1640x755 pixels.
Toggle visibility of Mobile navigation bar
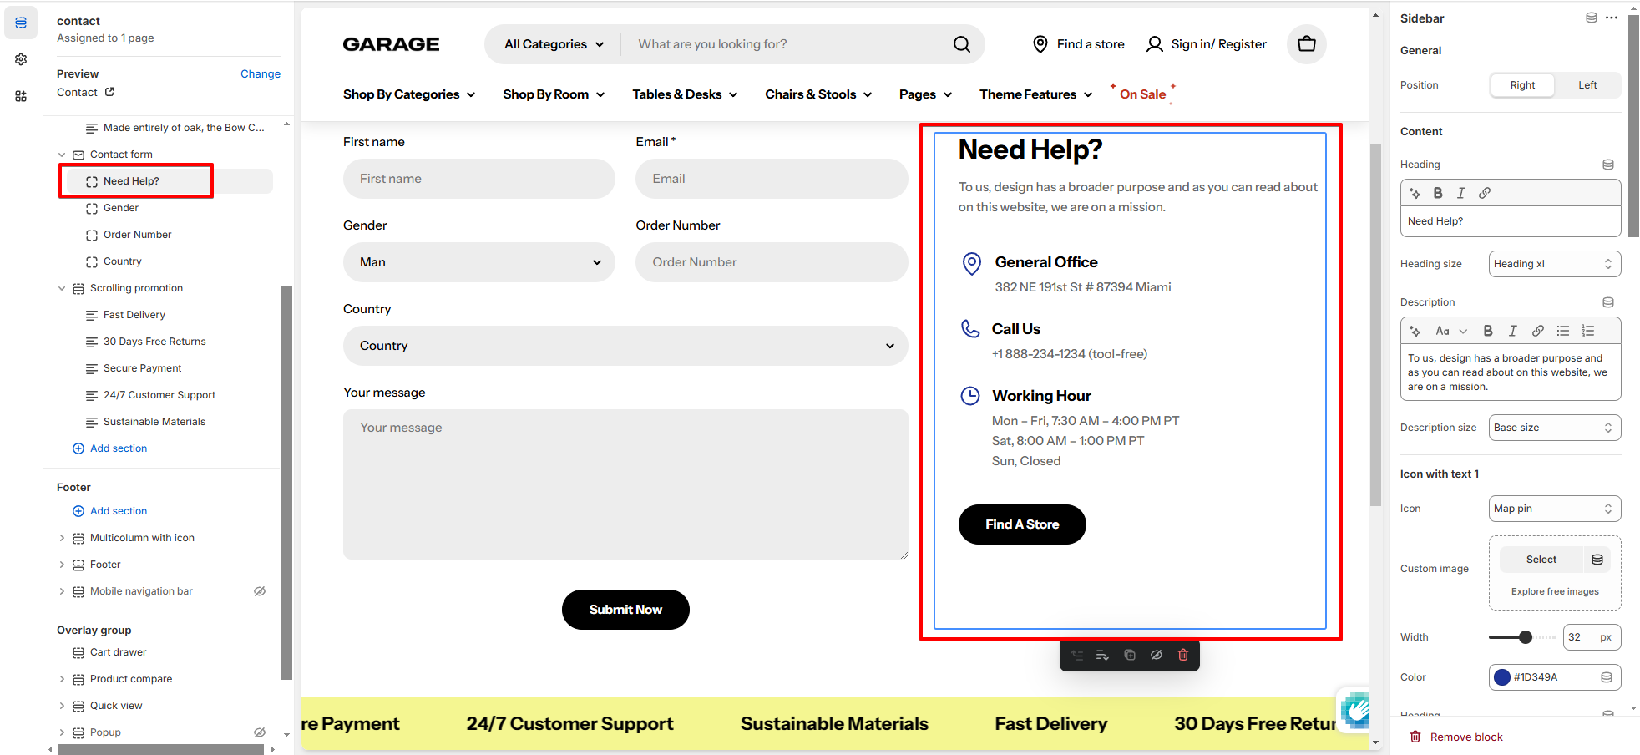(260, 591)
